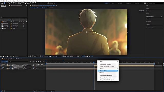Open the Graph Editor in timeline

(44, 62)
